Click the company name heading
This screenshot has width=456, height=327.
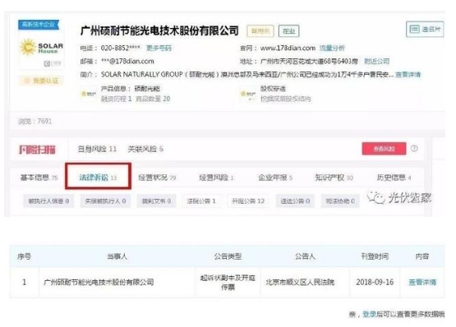tap(159, 30)
